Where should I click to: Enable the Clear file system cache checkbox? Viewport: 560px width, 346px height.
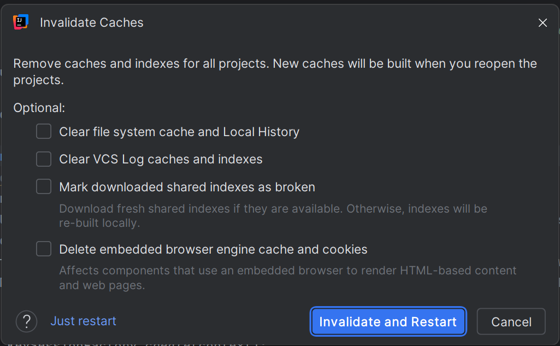point(44,132)
